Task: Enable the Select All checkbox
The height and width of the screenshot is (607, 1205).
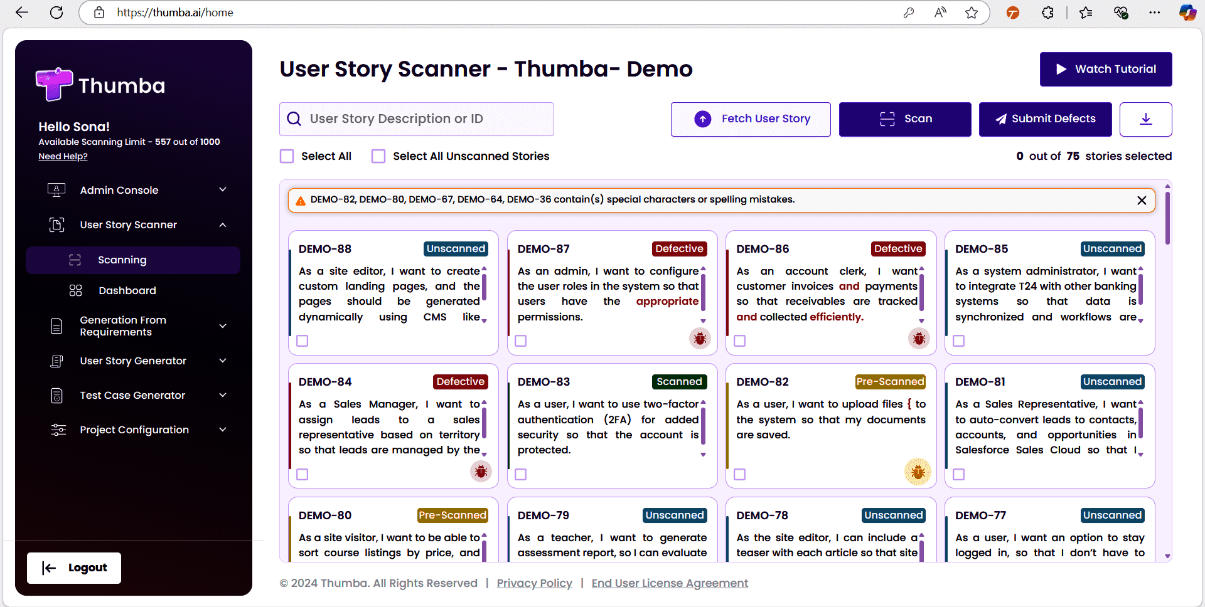Action: coord(287,156)
